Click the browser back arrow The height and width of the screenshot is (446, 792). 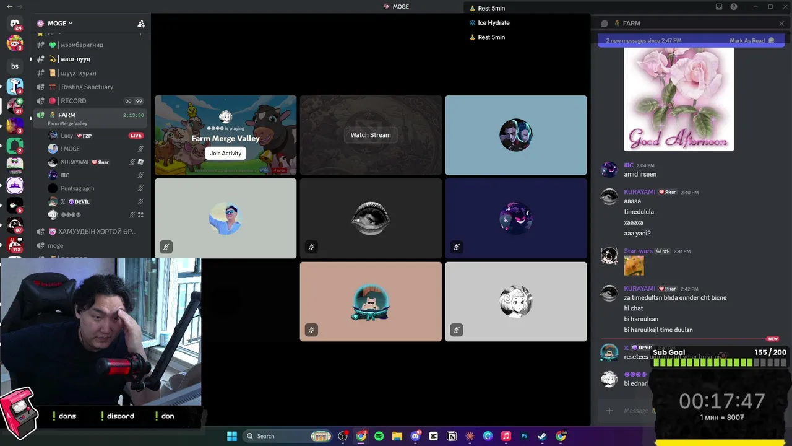[10, 7]
